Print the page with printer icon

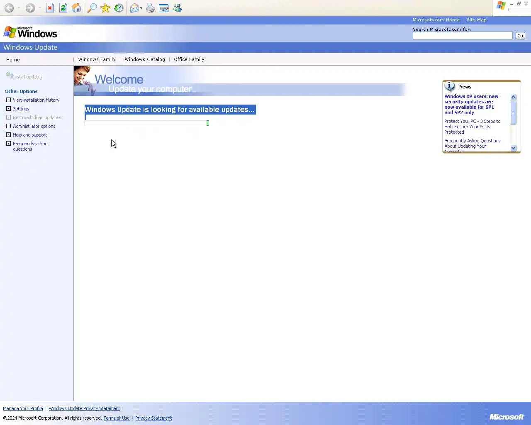[151, 8]
